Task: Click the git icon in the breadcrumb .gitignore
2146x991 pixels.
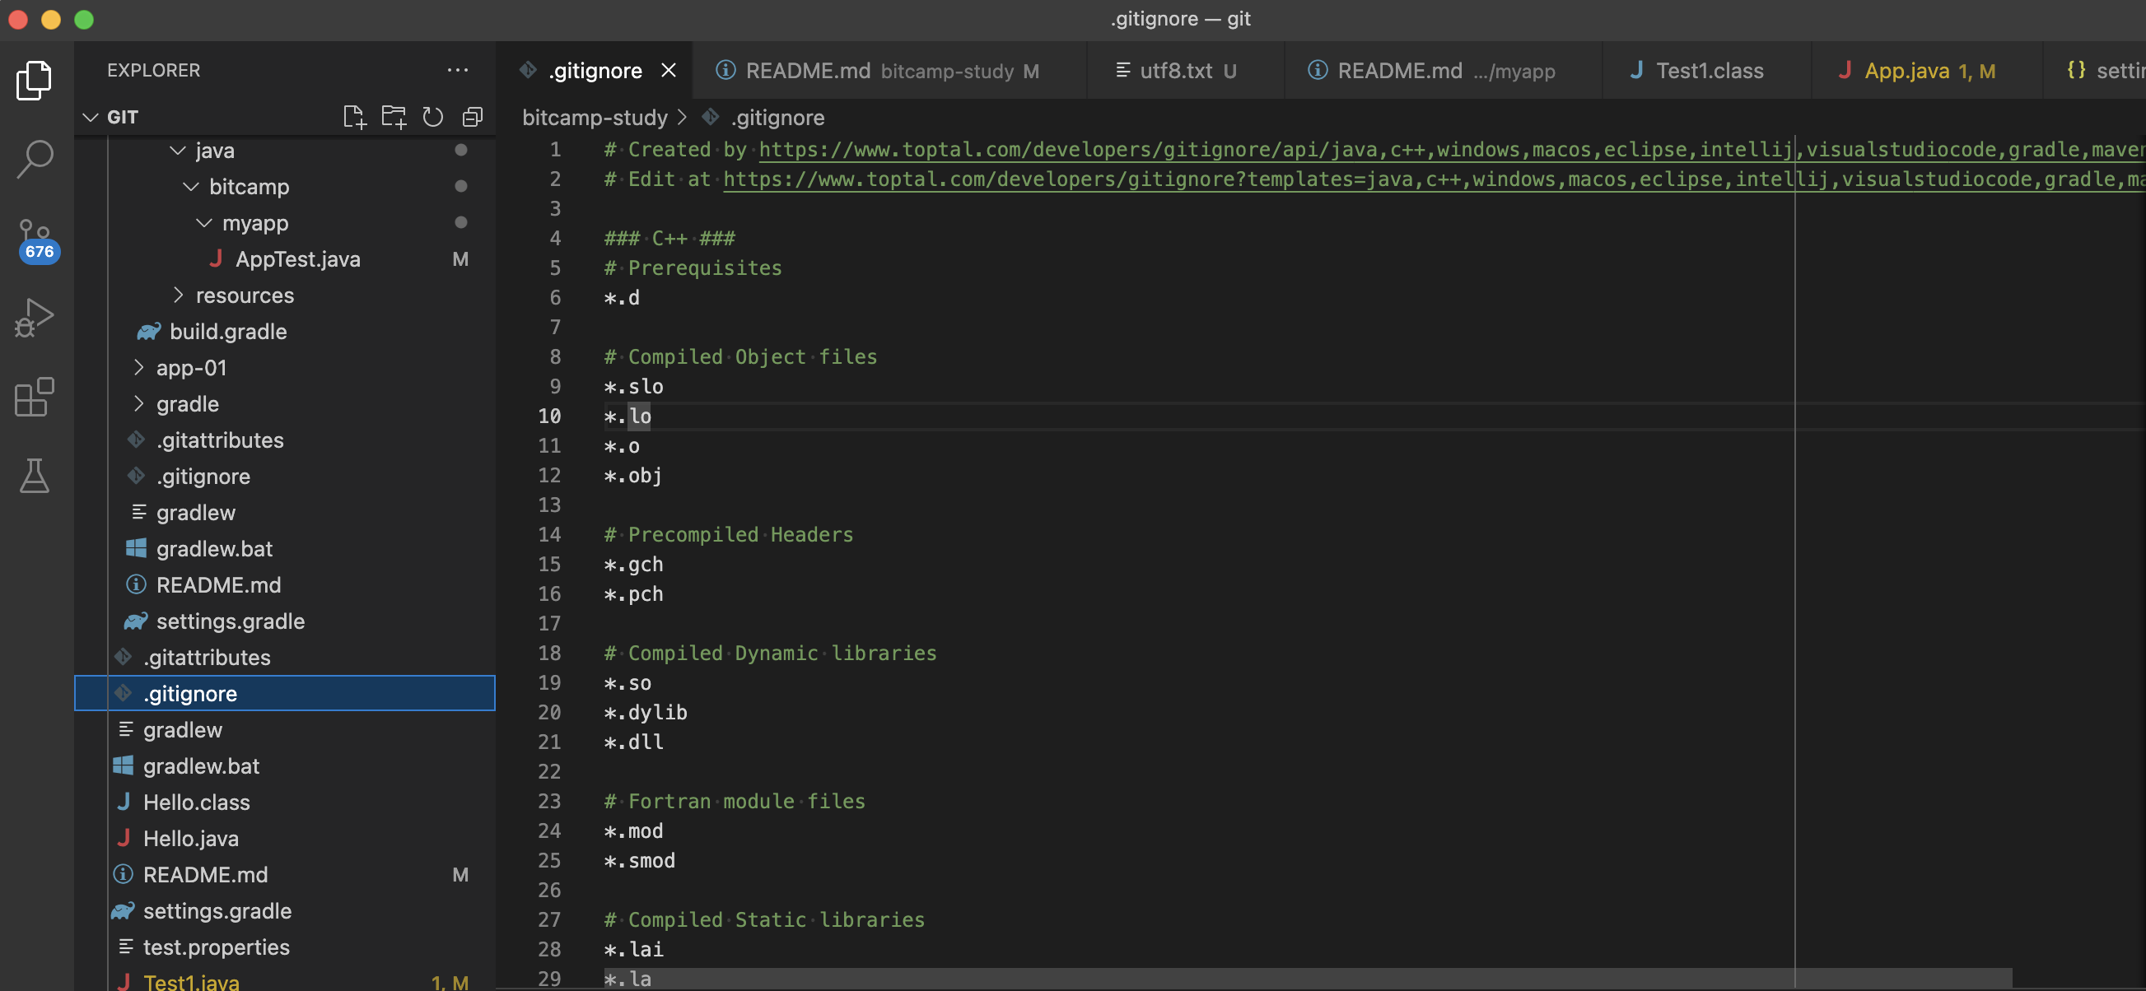Action: tap(710, 118)
